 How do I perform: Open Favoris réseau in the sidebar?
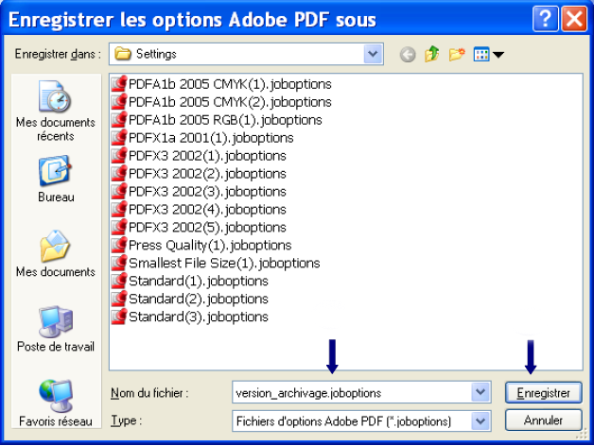(x=55, y=403)
